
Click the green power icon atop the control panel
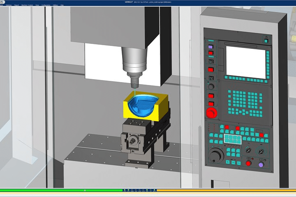coord(266,40)
